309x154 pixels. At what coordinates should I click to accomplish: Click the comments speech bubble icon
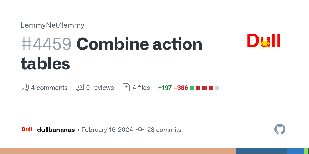(24, 88)
